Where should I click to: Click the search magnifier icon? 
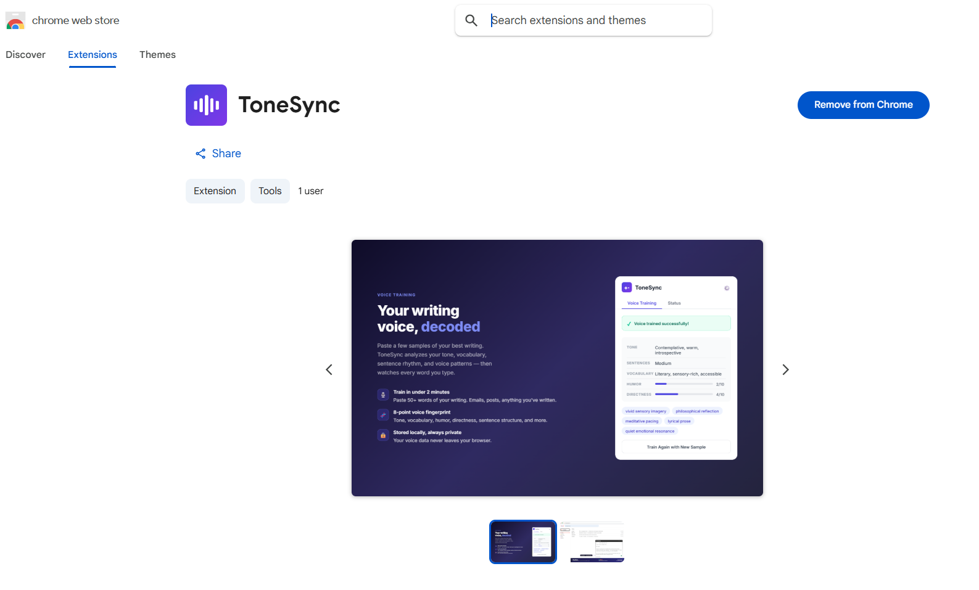click(x=471, y=20)
